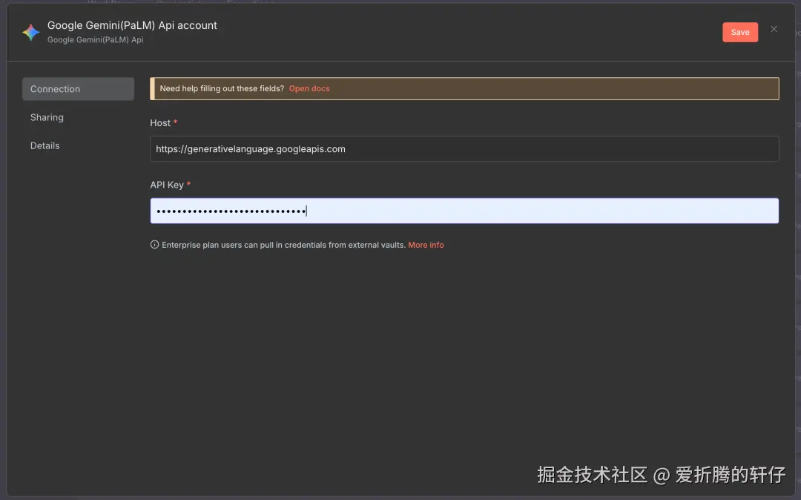This screenshot has width=801, height=500.
Task: Switch to the Sharing tab
Action: coord(47,117)
